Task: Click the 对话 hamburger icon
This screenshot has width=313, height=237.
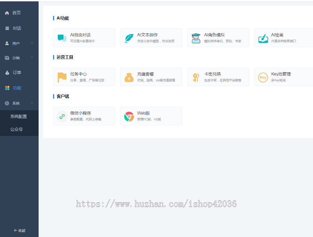Action: coord(7,28)
